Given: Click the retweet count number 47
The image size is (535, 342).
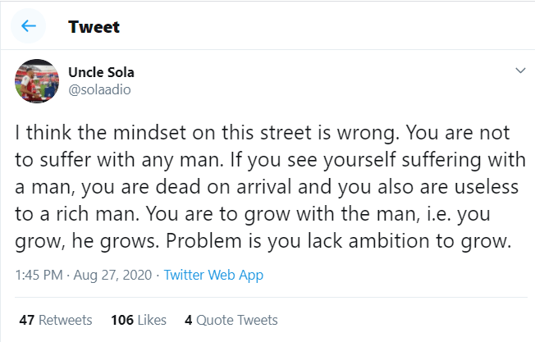Looking at the screenshot, I should (25, 320).
